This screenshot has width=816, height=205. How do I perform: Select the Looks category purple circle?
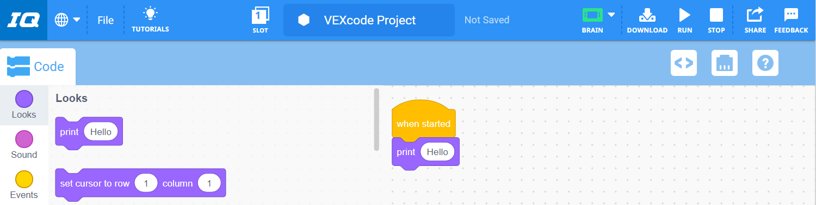point(24,99)
